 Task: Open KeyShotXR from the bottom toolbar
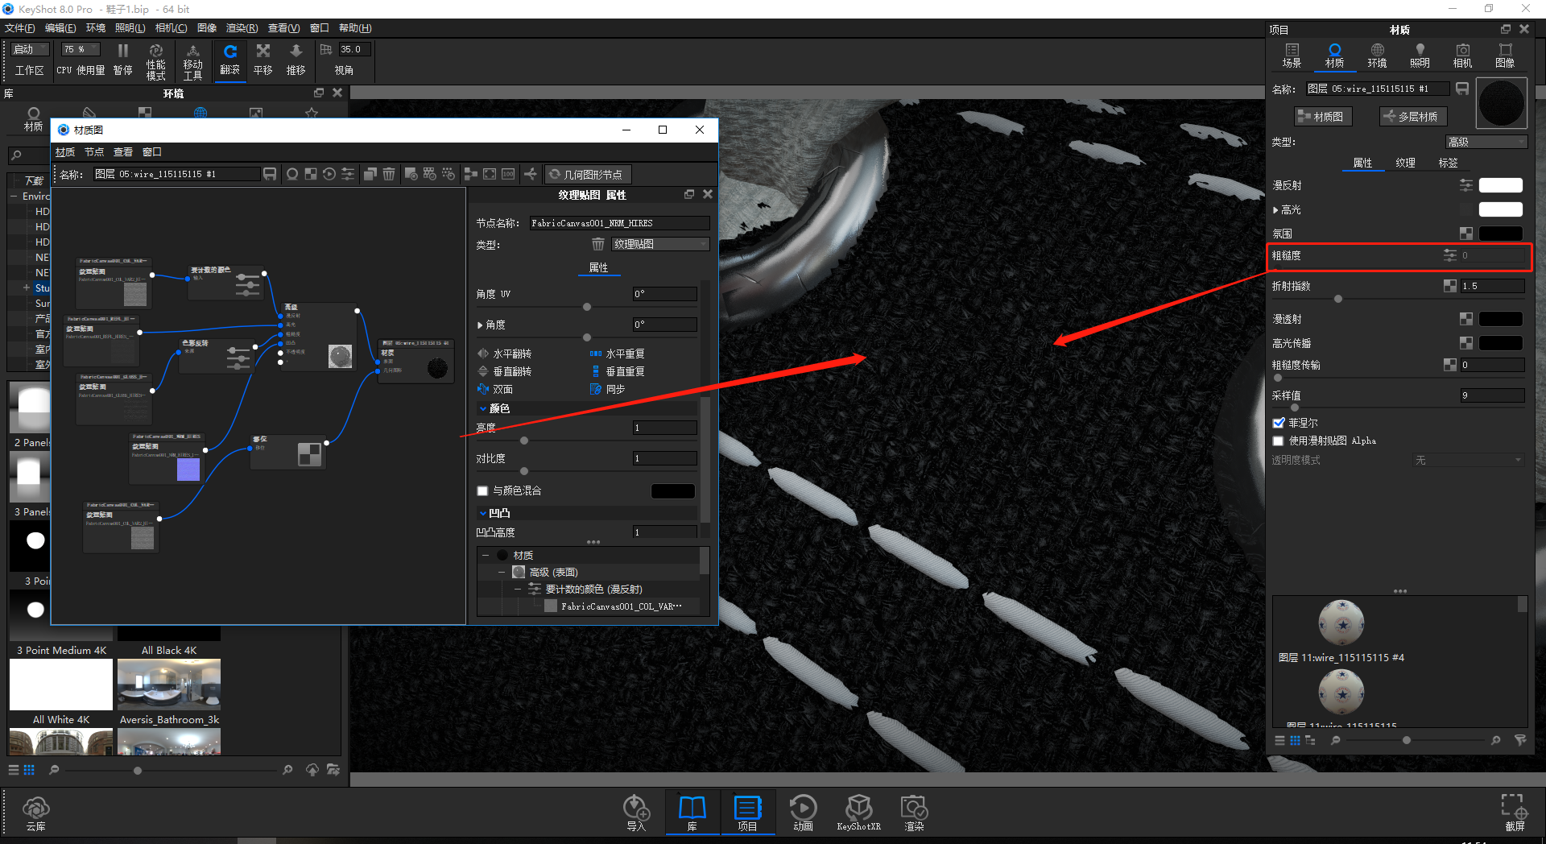tap(858, 812)
